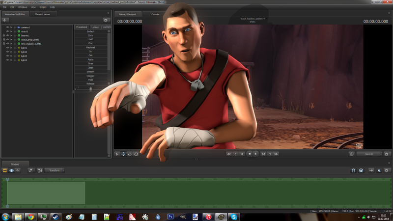This screenshot has width=393, height=221.
Task: Toggle the lock on beanie1
Action: [x=4, y=35]
